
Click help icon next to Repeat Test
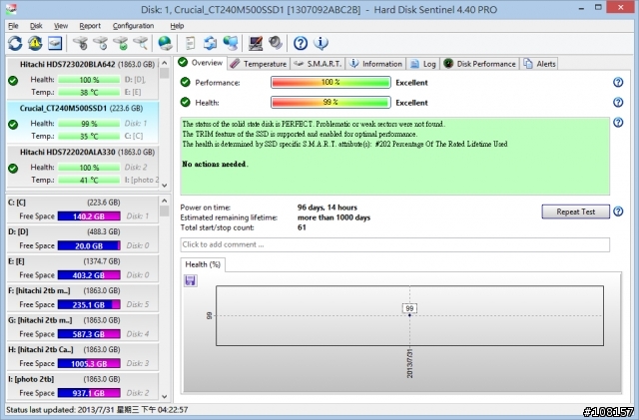(618, 211)
